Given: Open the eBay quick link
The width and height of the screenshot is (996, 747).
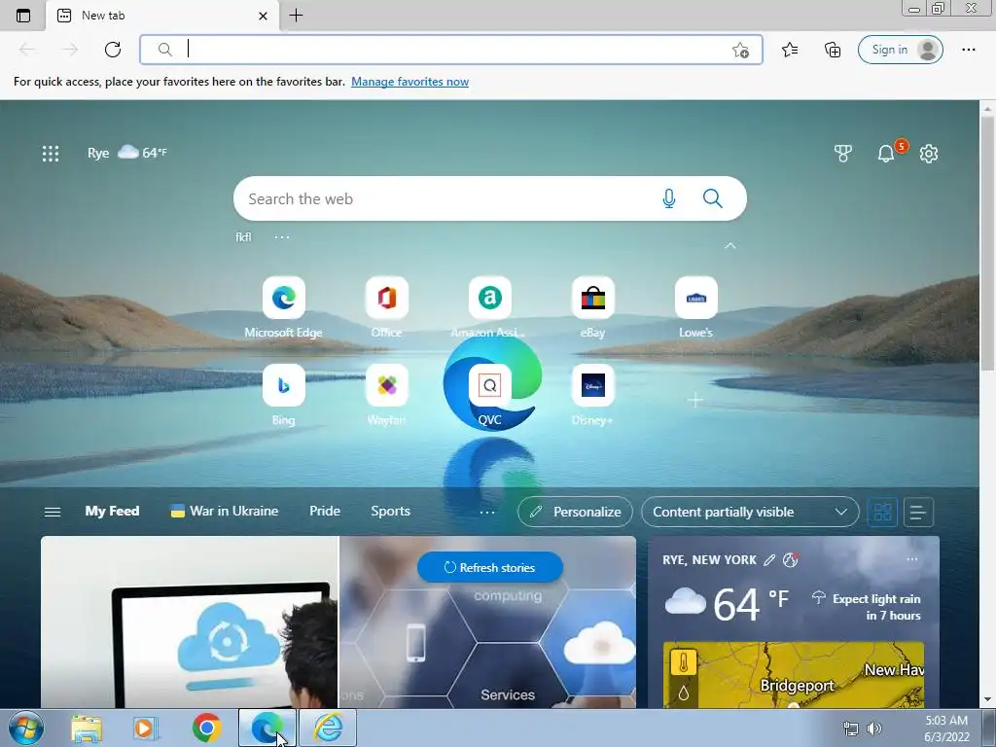Looking at the screenshot, I should 592,307.
